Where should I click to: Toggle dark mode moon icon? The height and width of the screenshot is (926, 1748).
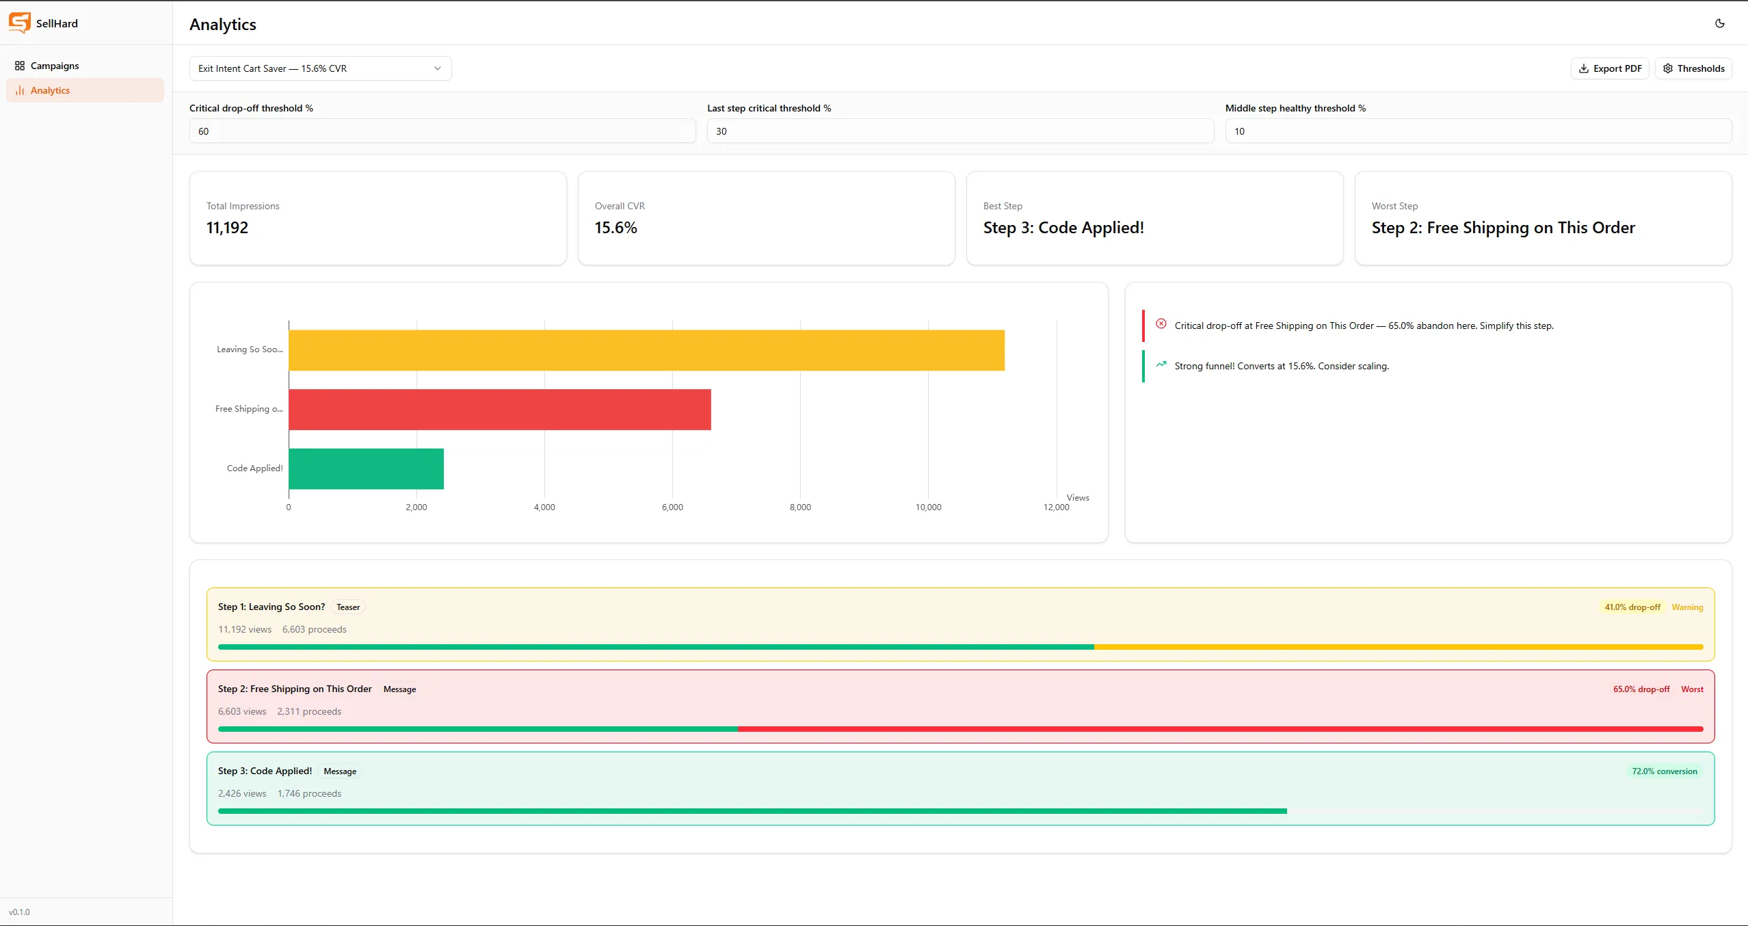1720,23
